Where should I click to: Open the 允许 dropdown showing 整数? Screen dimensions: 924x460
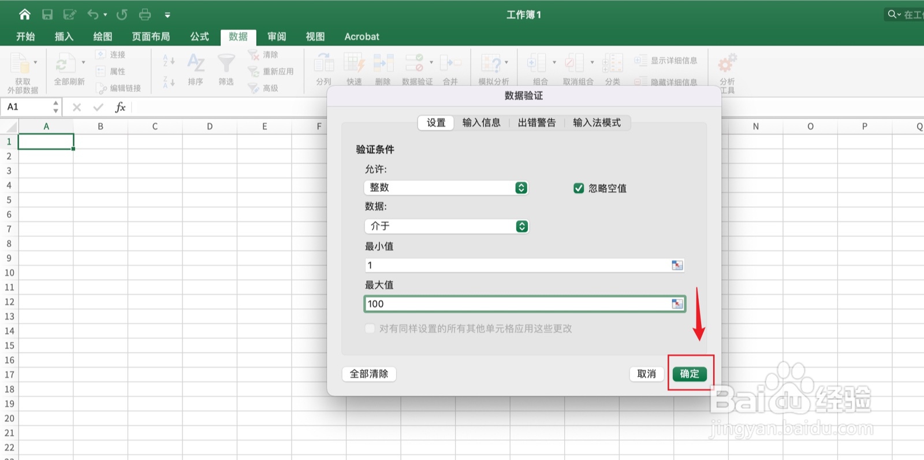coord(446,187)
